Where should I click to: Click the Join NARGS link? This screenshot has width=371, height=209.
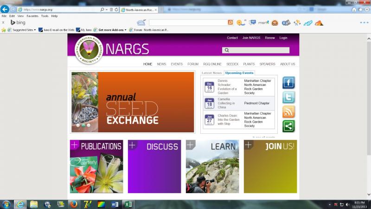pos(251,38)
